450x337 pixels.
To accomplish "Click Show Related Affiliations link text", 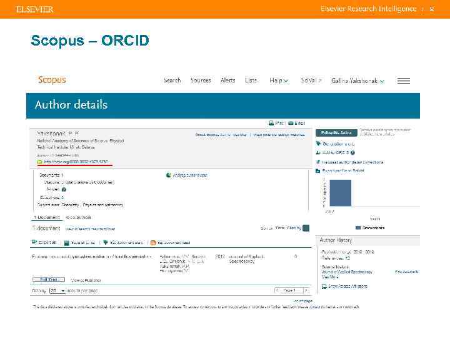I will (x=348, y=286).
